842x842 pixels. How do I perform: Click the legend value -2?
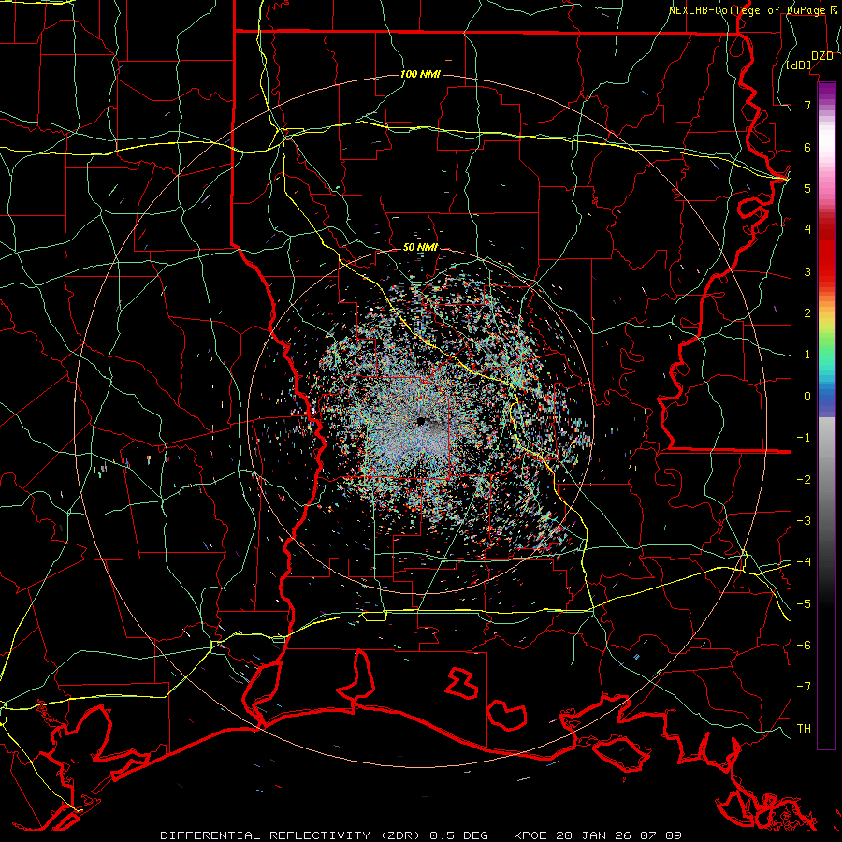pyautogui.click(x=804, y=480)
